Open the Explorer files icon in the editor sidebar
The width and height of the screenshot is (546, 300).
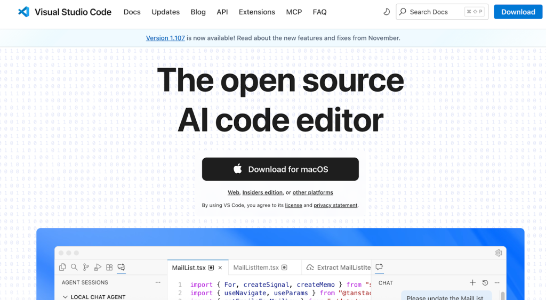click(x=62, y=267)
